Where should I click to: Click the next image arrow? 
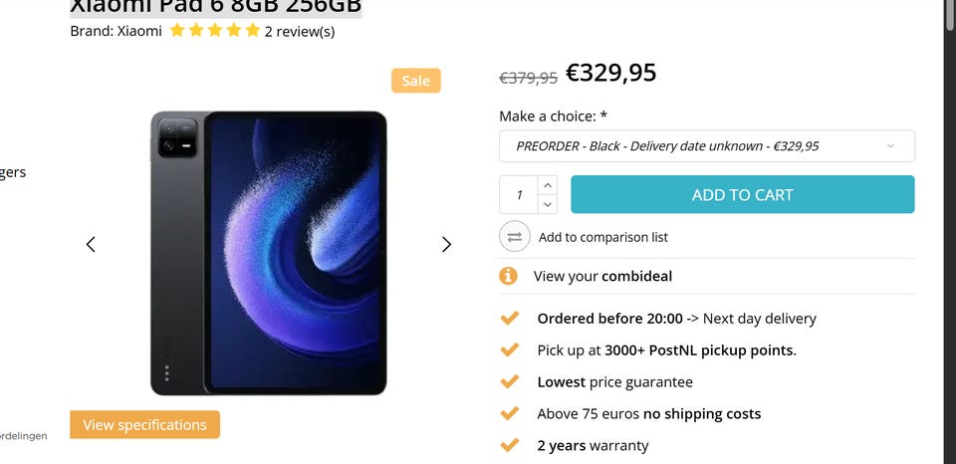click(446, 244)
